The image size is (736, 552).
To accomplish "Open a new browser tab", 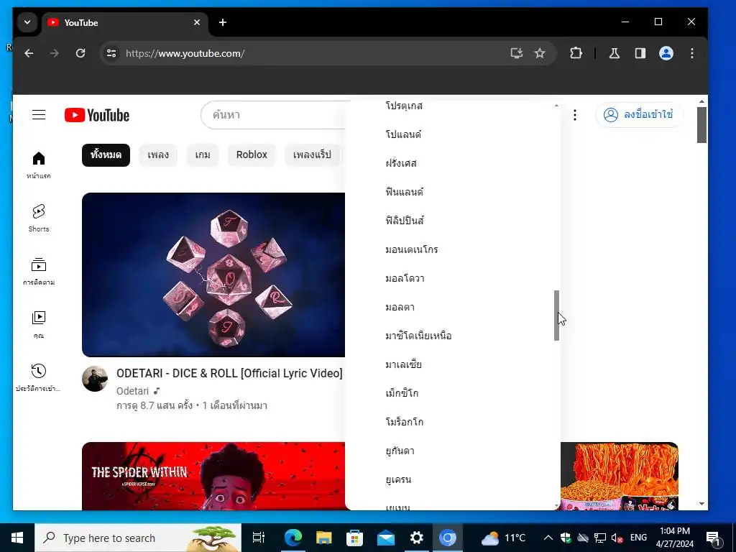I will (x=223, y=22).
